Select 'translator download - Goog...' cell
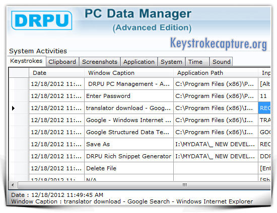The image size is (277, 213). point(129,108)
